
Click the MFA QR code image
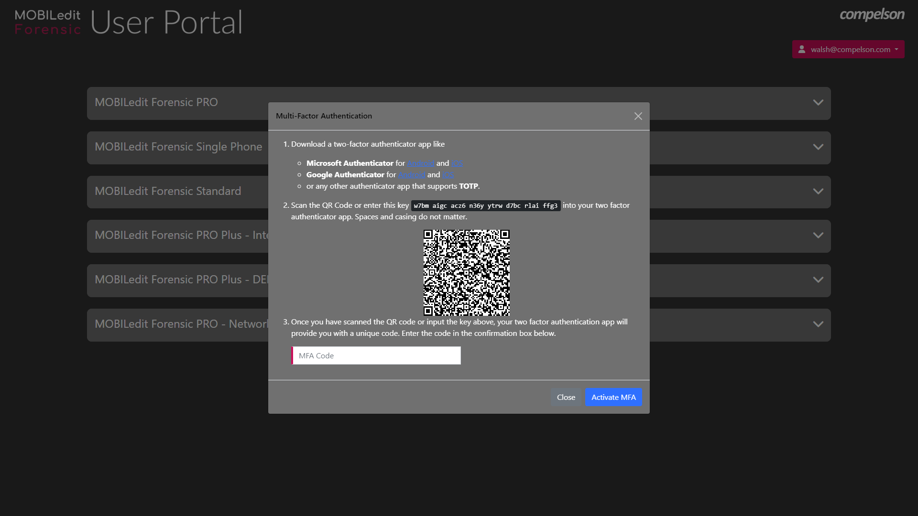click(x=467, y=273)
